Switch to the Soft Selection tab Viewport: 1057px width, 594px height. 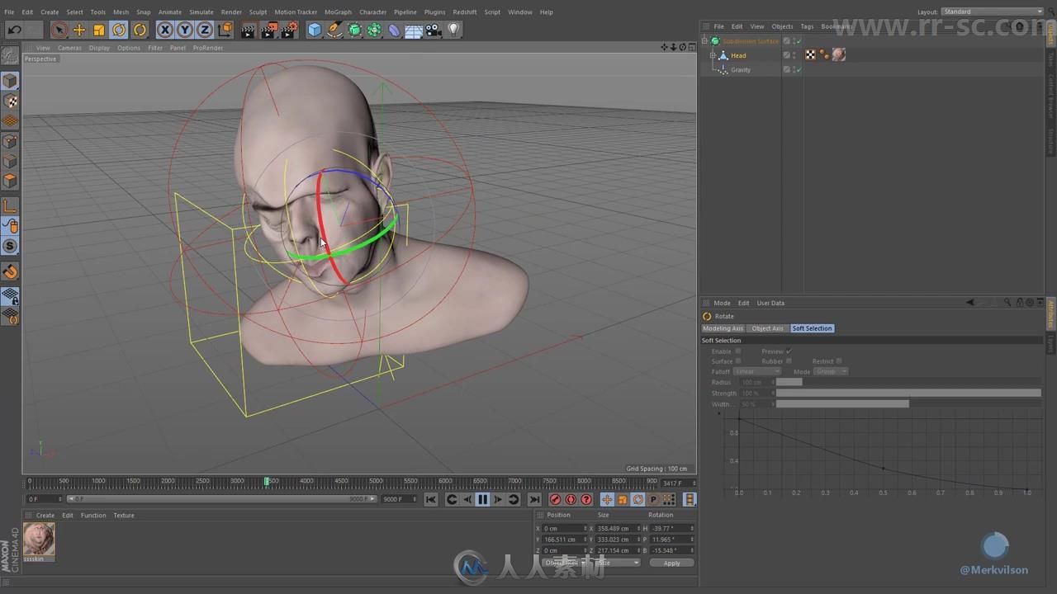pos(812,328)
